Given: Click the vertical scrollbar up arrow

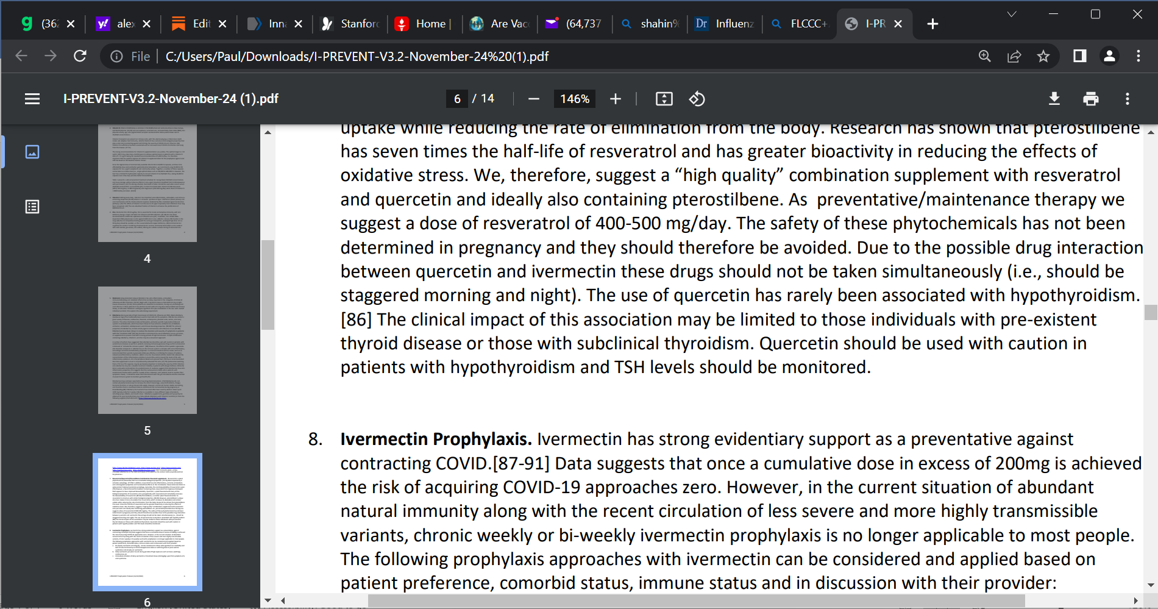Looking at the screenshot, I should pyautogui.click(x=1151, y=132).
